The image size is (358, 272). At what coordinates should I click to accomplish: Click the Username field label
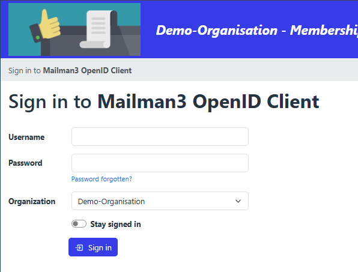tap(26, 137)
